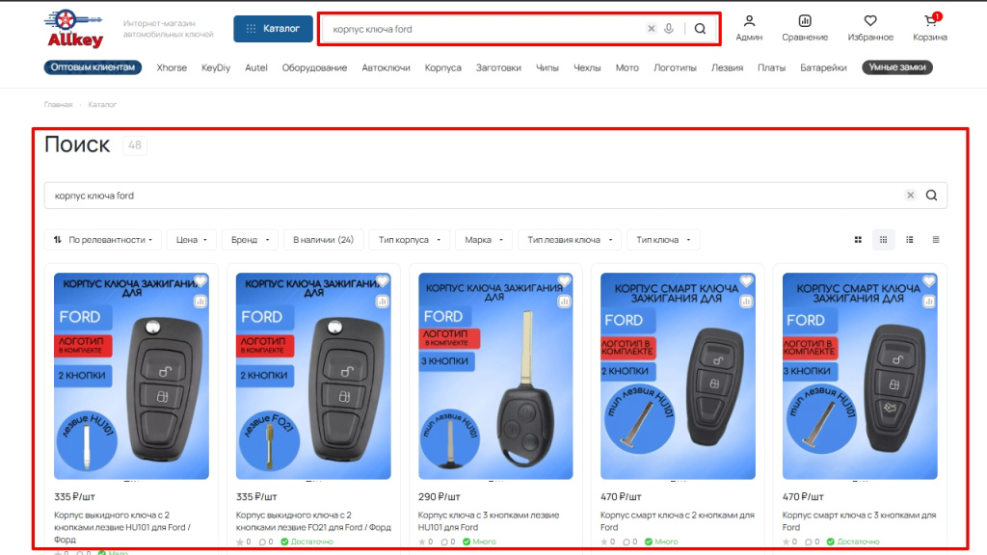The image size is (987, 555).
Task: Click the voice search microphone icon
Action: coord(669,29)
